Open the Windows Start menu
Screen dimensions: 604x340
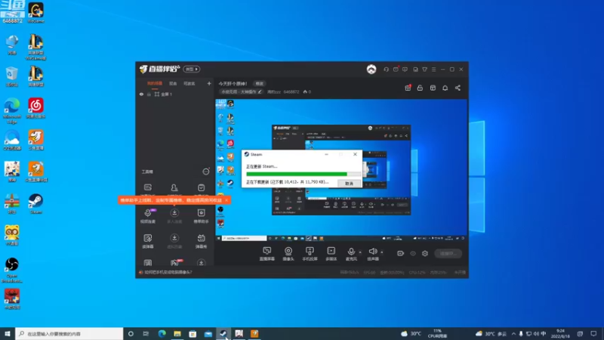[8, 333]
